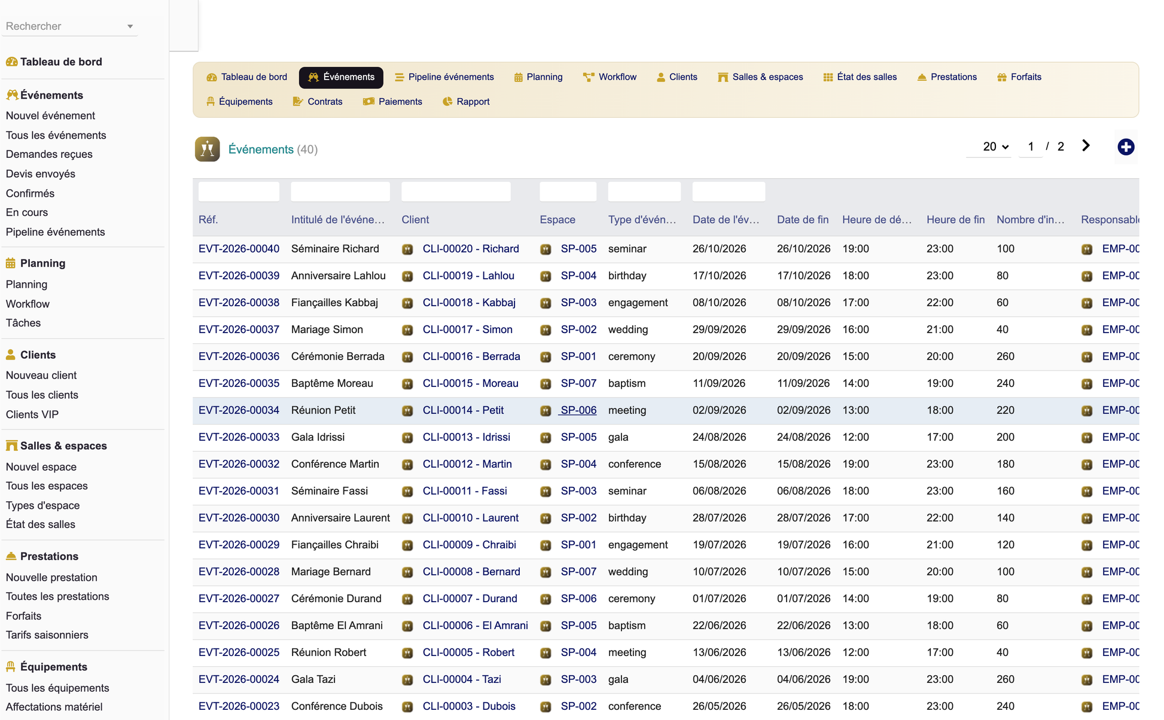Click the Paiements money icon in the top nav
Image resolution: width=1164 pixels, height=720 pixels.
point(368,102)
